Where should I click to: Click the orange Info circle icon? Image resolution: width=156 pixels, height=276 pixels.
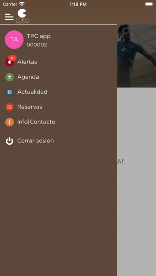pyautogui.click(x=10, y=122)
